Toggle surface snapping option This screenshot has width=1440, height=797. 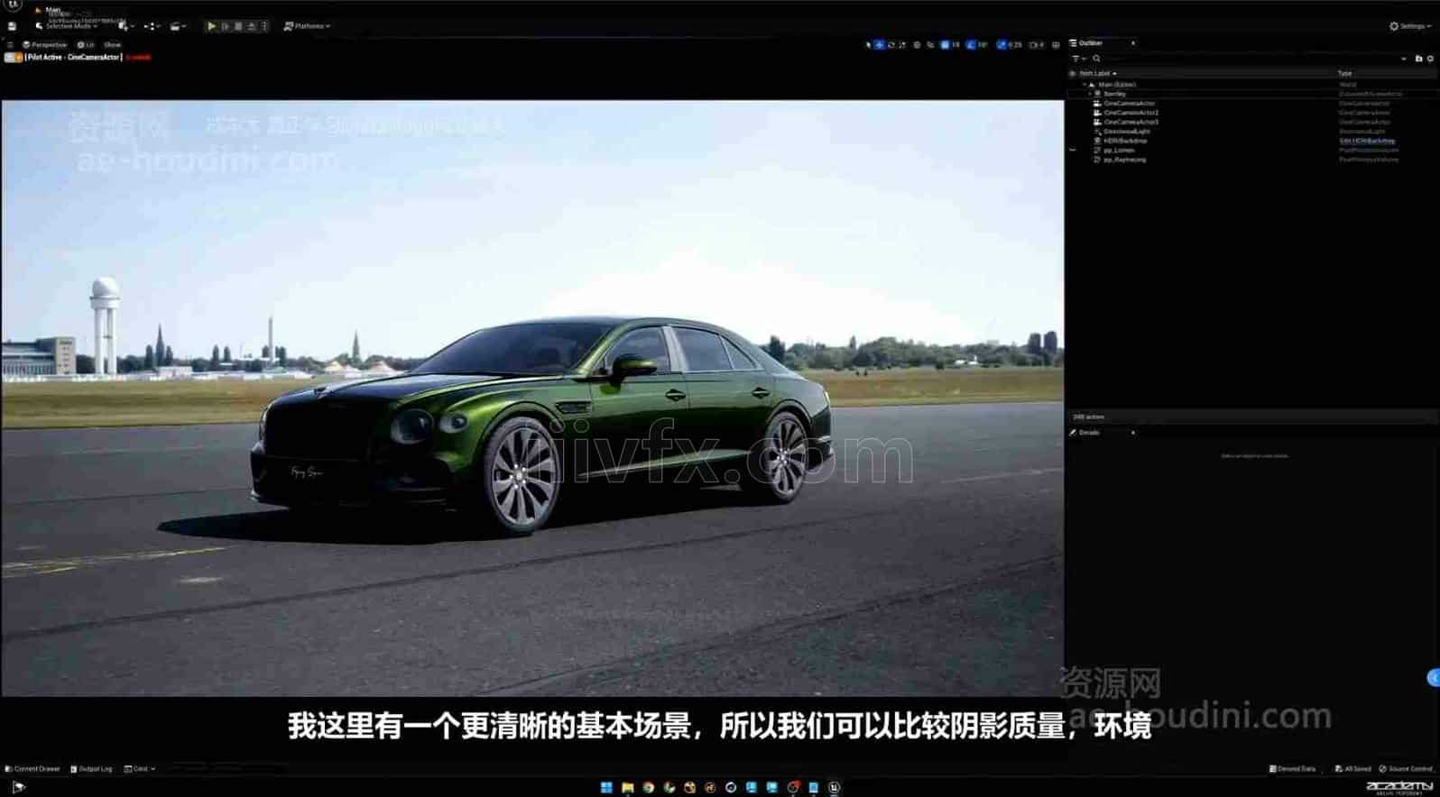pos(930,44)
